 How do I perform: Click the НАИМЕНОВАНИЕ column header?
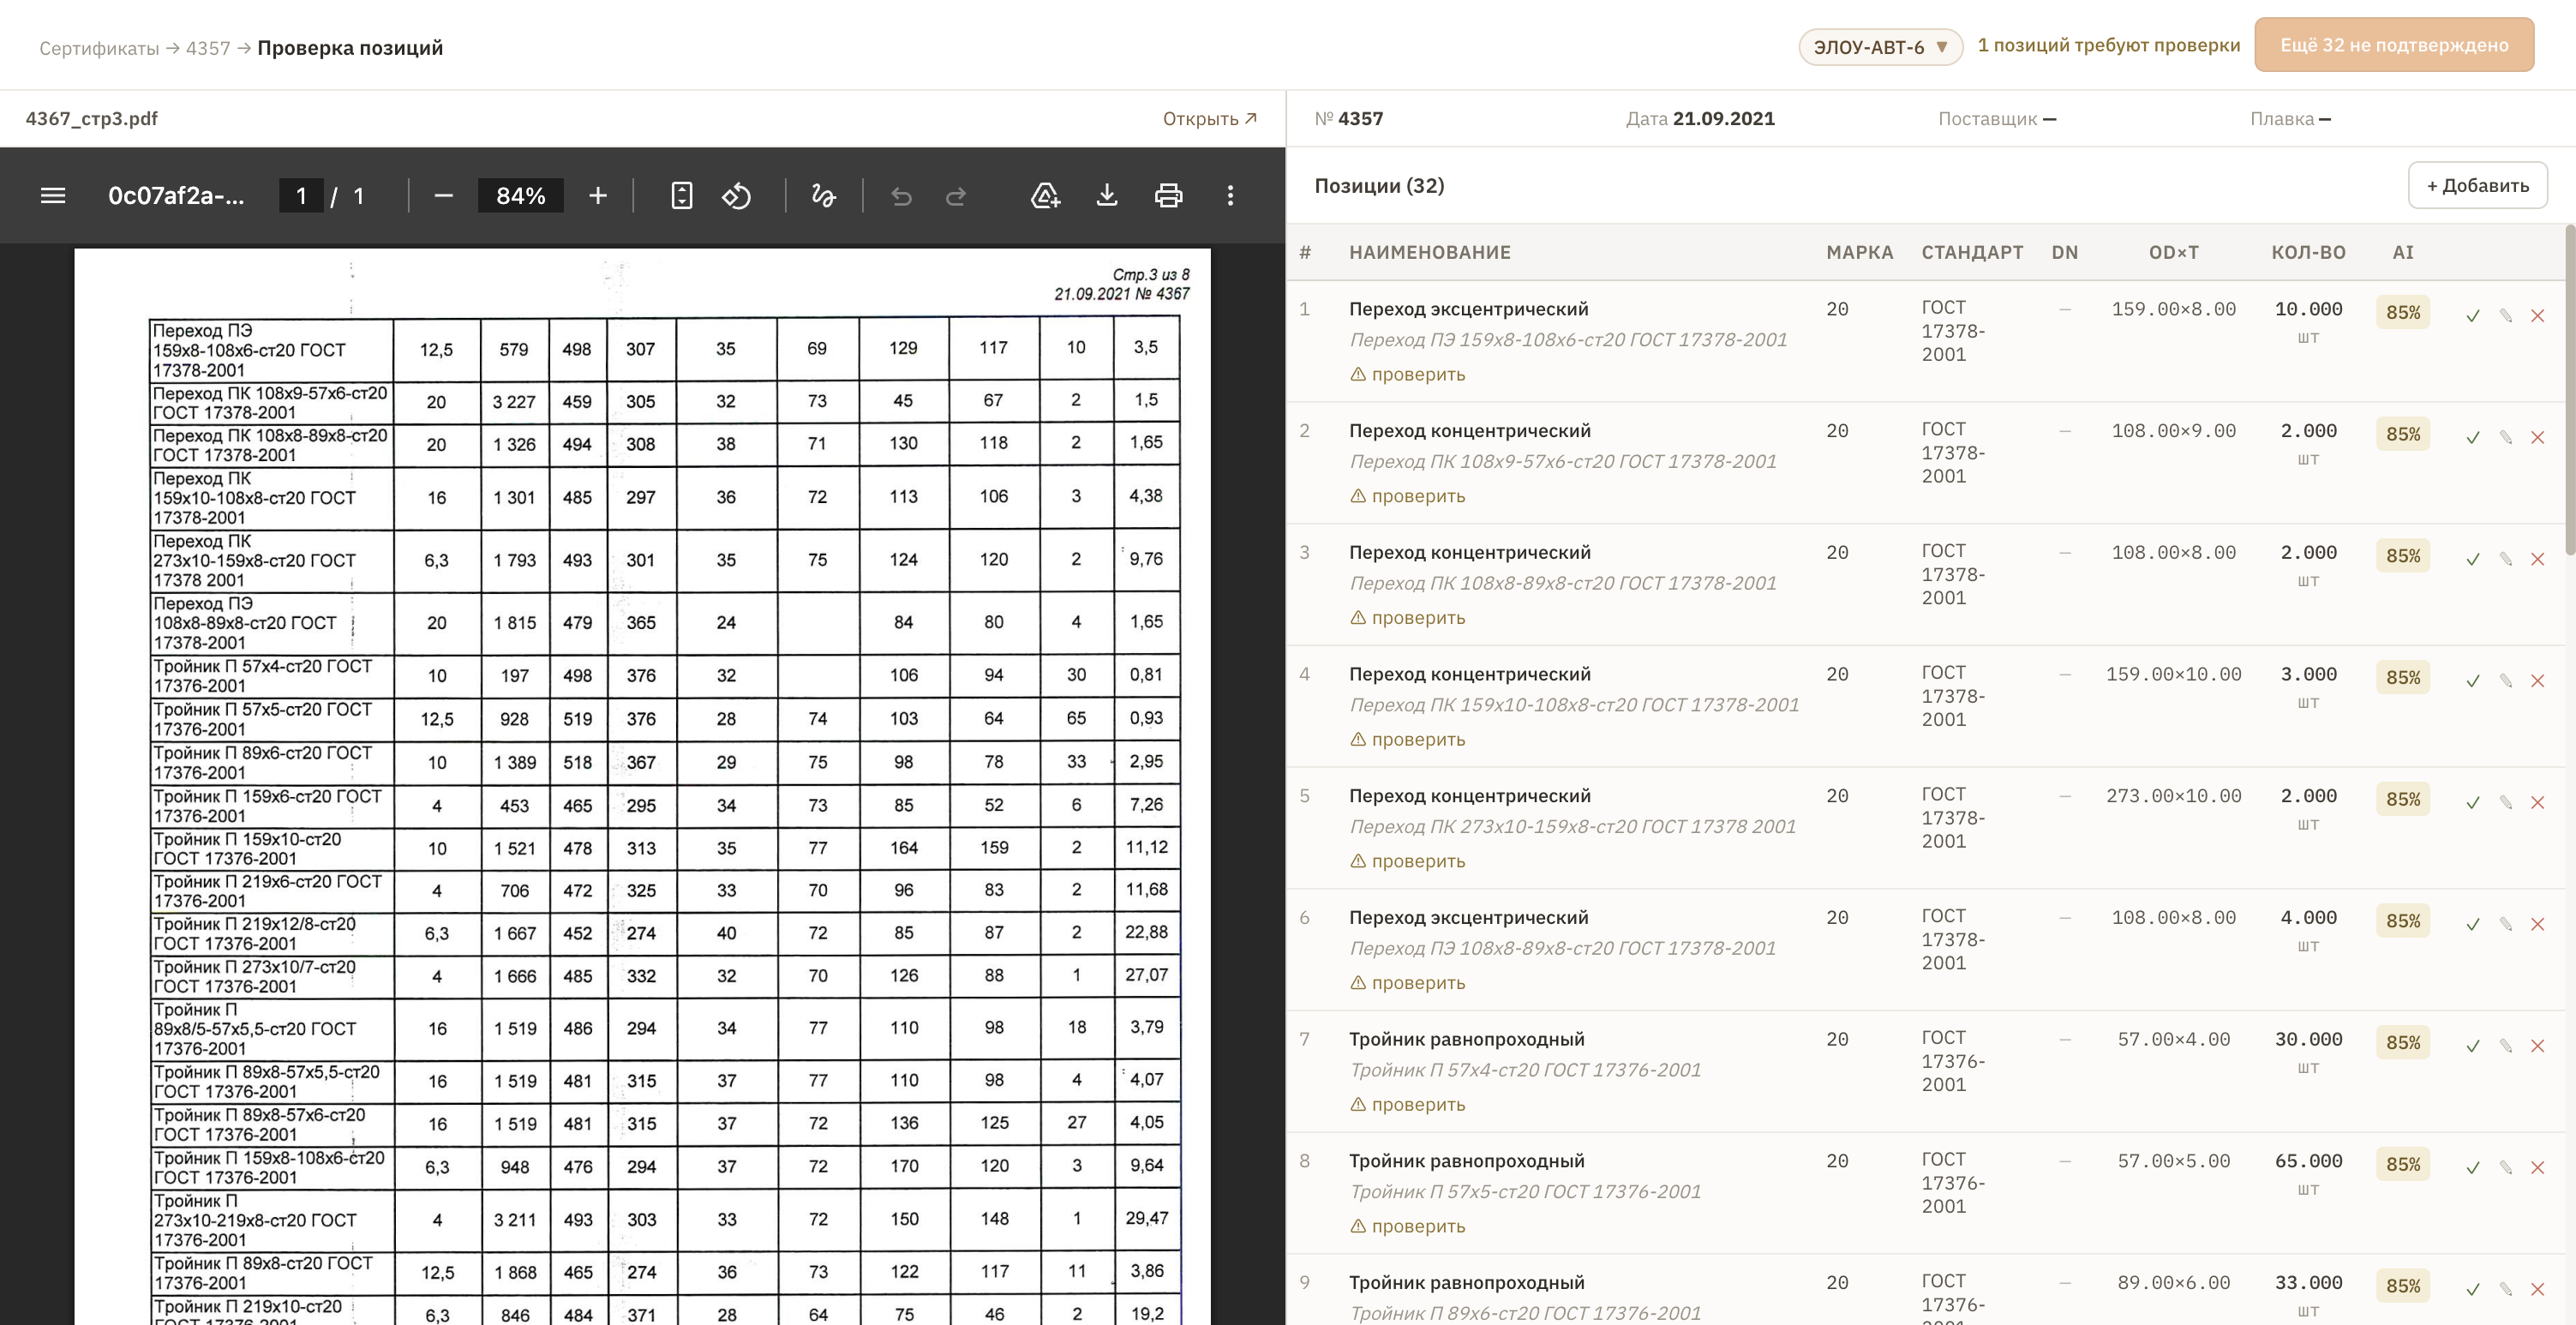click(x=1430, y=252)
